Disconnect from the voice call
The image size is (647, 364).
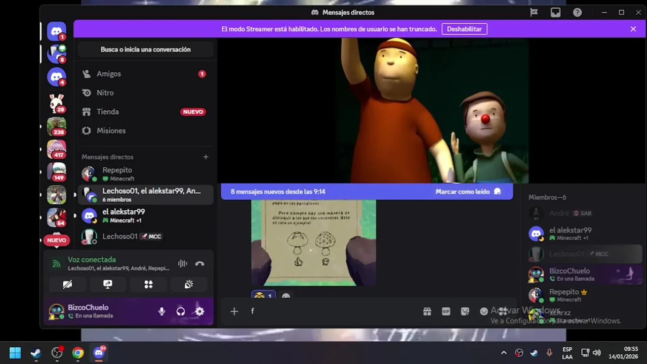coord(200,263)
